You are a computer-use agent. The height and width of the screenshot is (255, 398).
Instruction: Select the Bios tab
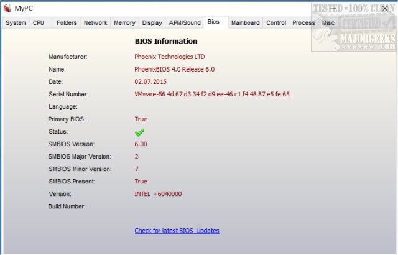(216, 22)
